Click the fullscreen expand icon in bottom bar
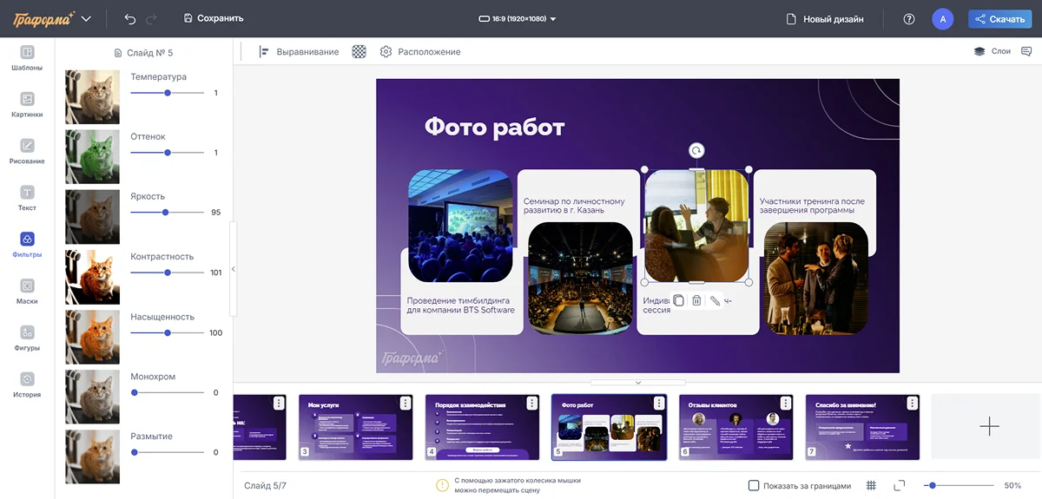The image size is (1042, 499). pos(899,485)
